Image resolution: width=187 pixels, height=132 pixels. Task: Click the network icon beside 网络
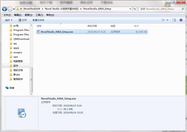[7, 88]
